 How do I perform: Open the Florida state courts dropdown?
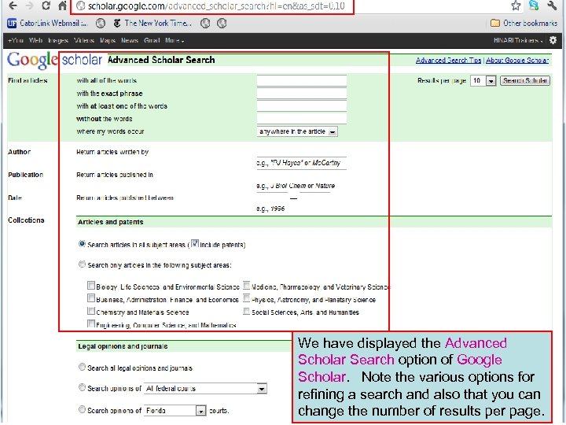point(175,411)
